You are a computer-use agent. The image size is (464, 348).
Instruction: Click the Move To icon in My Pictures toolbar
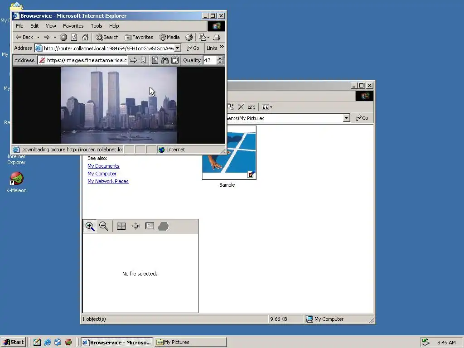(231, 107)
